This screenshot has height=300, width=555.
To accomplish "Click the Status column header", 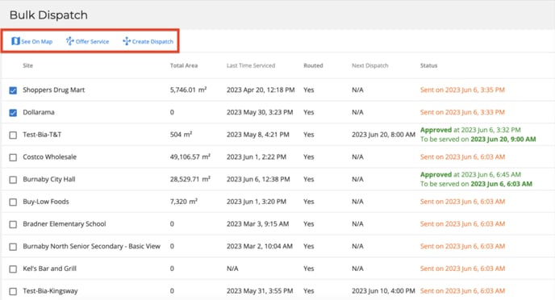I will pos(428,65).
